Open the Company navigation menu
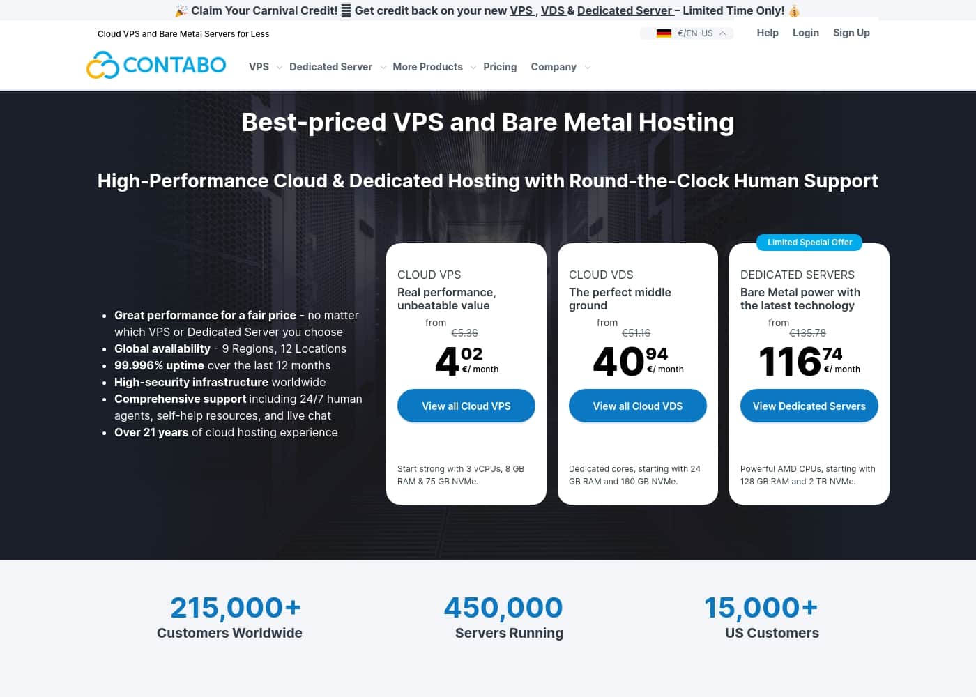The image size is (976, 697). tap(554, 67)
